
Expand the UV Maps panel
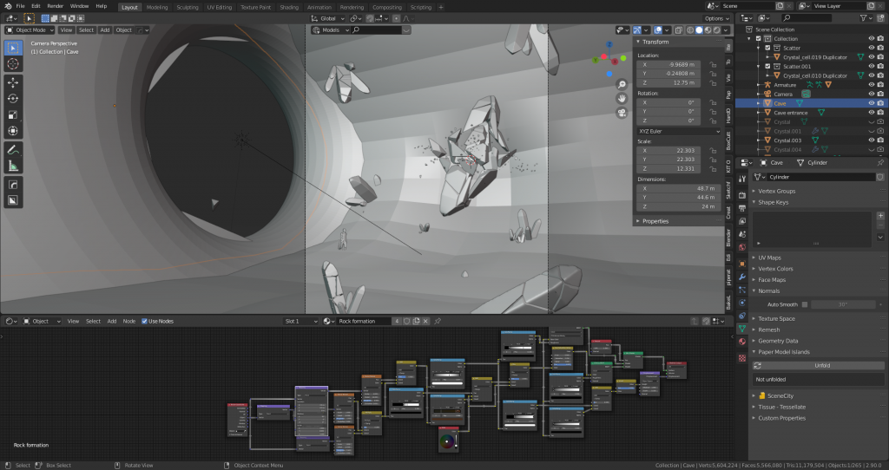tap(769, 258)
